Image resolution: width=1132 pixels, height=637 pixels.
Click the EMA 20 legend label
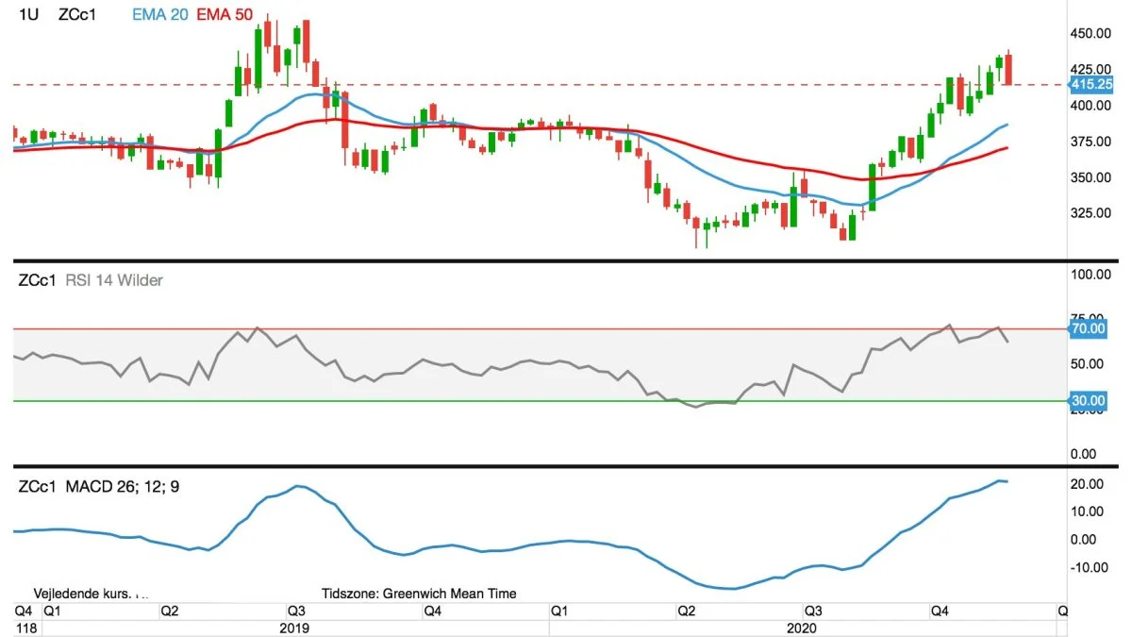159,16
